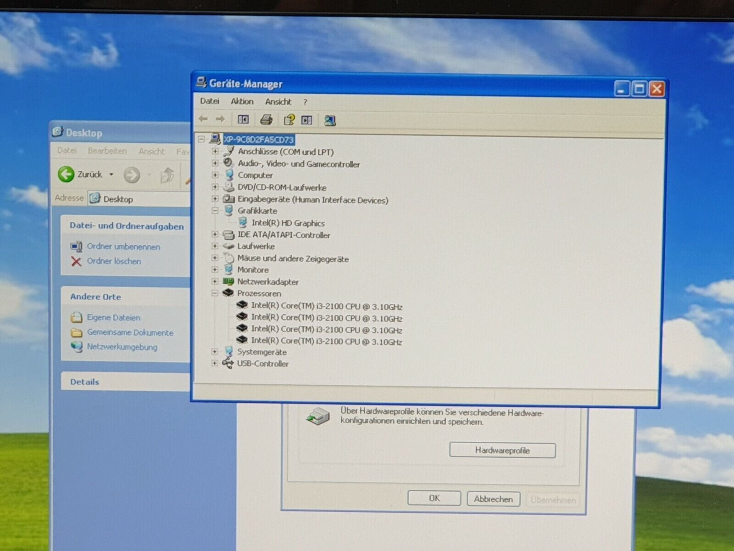This screenshot has width=734, height=551.
Task: Open the Bearbeiten menu in Desktop window
Action: pos(107,151)
